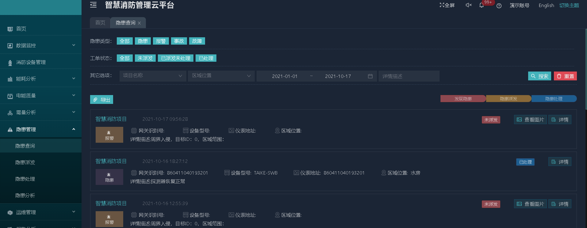
Task: Enter fullscreen mode via 全屏 icon
Action: click(447, 5)
